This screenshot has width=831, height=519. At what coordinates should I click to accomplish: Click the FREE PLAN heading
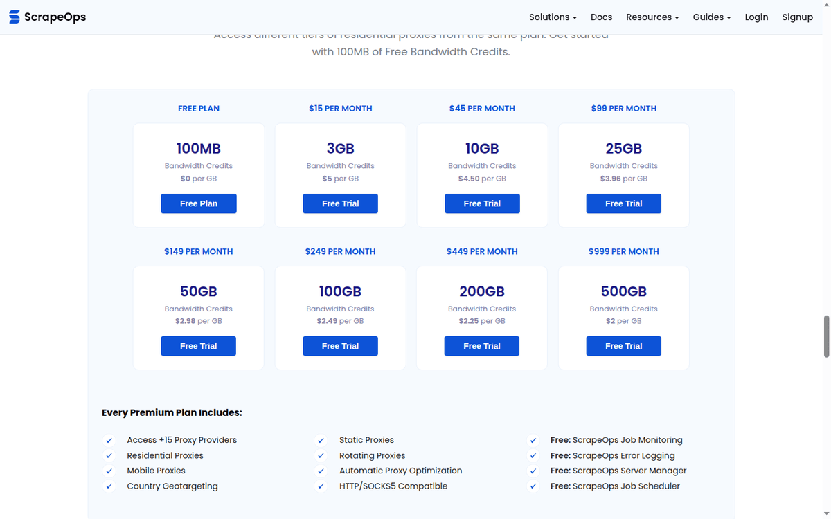click(x=199, y=109)
